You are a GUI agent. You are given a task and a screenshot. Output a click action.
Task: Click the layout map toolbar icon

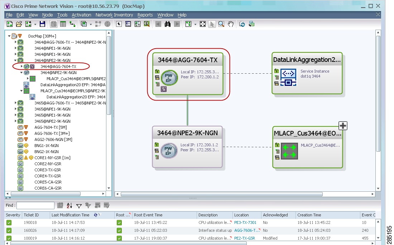188,24
